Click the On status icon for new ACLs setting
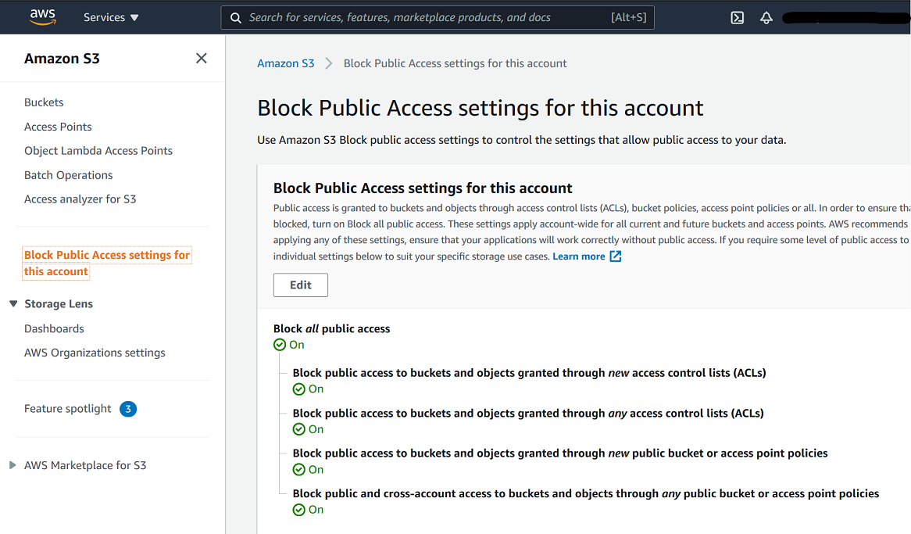The height and width of the screenshot is (534, 911). tap(298, 389)
